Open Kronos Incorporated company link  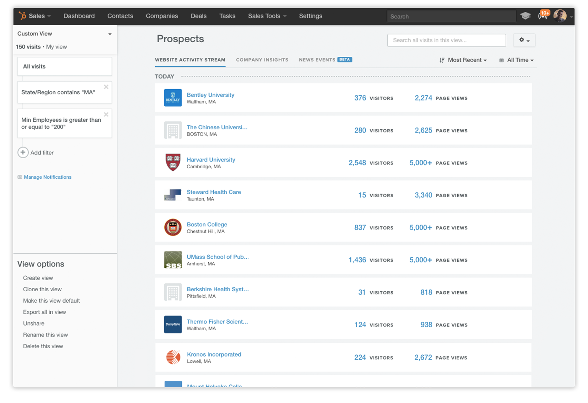[x=214, y=354]
